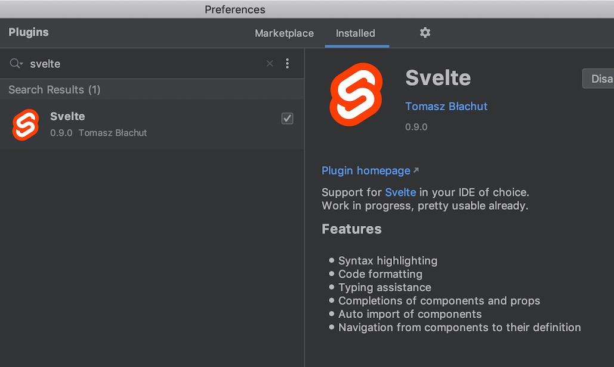Click the Disable button for Svelte

click(x=598, y=79)
